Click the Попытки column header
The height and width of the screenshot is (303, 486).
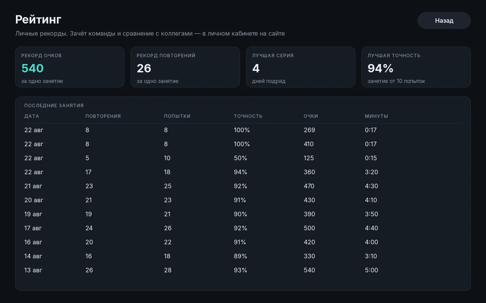[177, 116]
